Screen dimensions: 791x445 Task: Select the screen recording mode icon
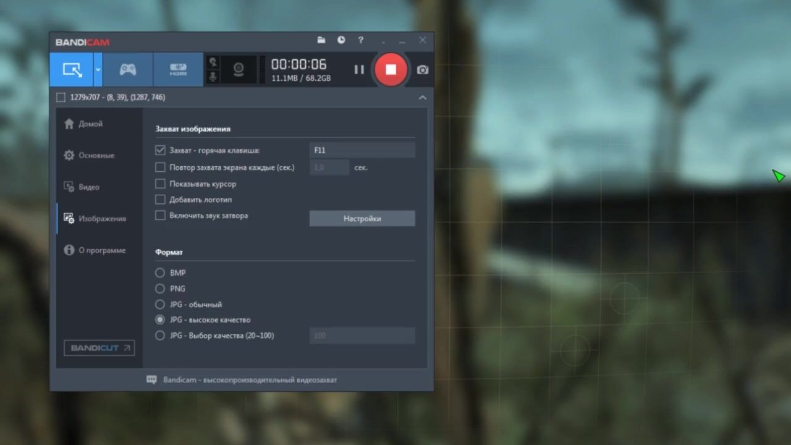point(72,69)
